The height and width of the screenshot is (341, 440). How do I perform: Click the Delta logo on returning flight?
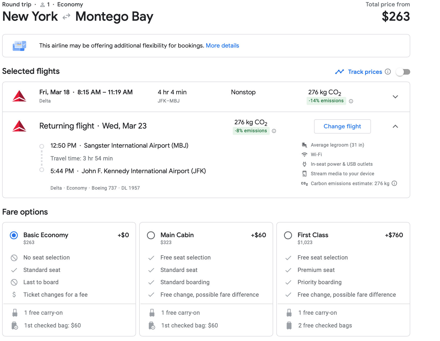[19, 126]
